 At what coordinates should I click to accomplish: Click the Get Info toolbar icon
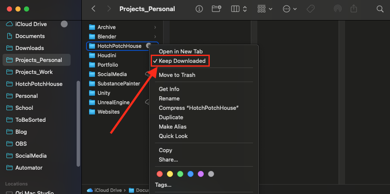point(199,9)
